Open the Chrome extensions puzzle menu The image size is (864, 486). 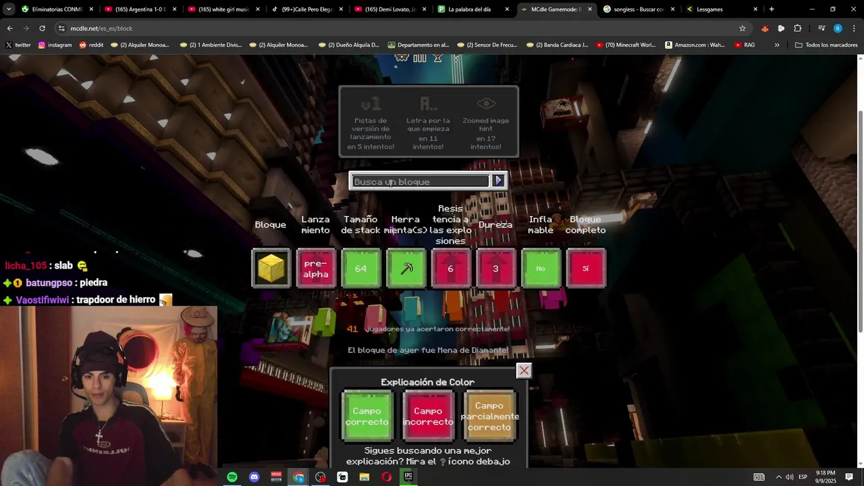pyautogui.click(x=797, y=28)
